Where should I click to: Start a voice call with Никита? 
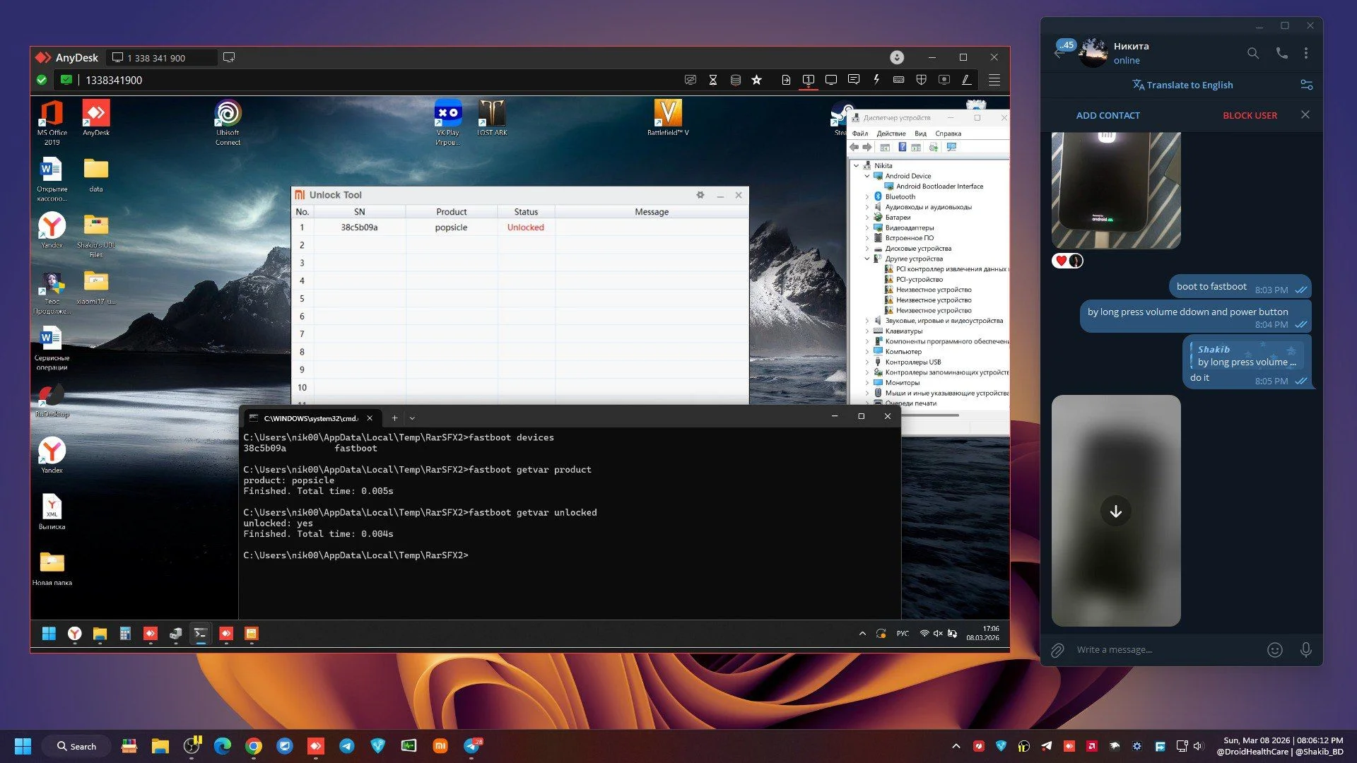1281,53
